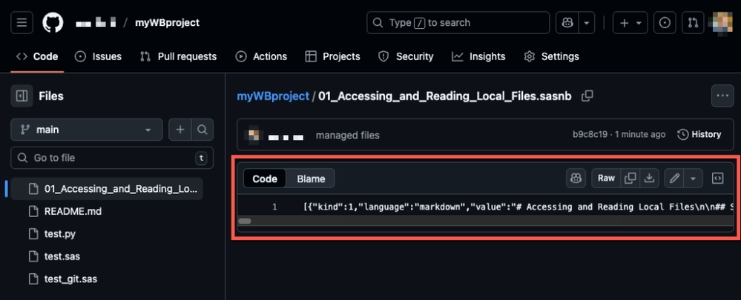Open the repository Settings tab
This screenshot has width=741, height=300.
point(551,56)
